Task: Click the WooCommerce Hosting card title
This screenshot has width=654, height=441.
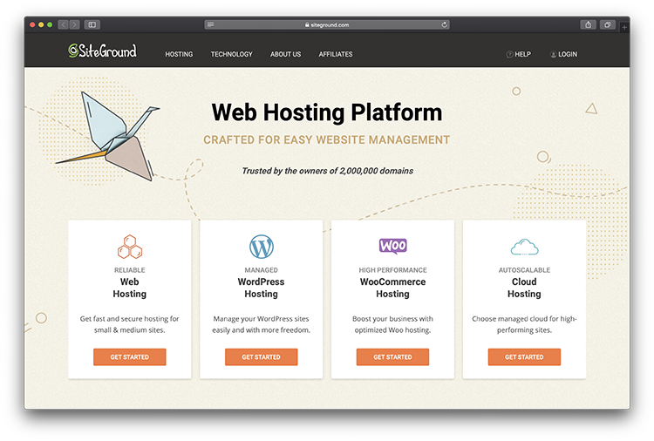Action: click(x=393, y=288)
